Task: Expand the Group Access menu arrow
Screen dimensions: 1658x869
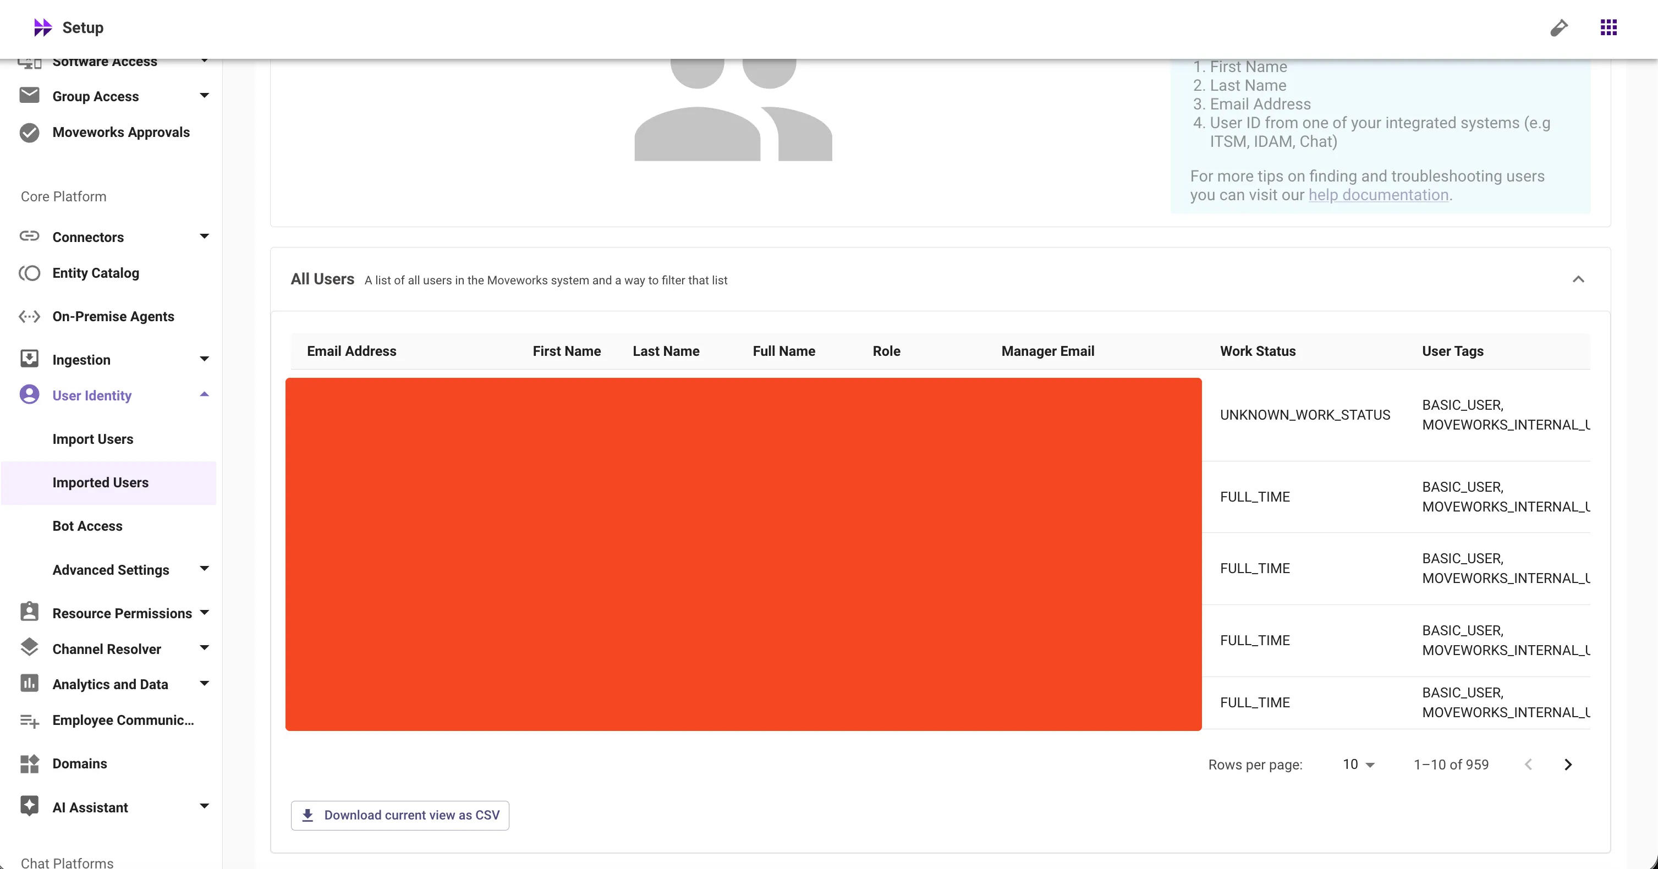Action: pos(204,96)
